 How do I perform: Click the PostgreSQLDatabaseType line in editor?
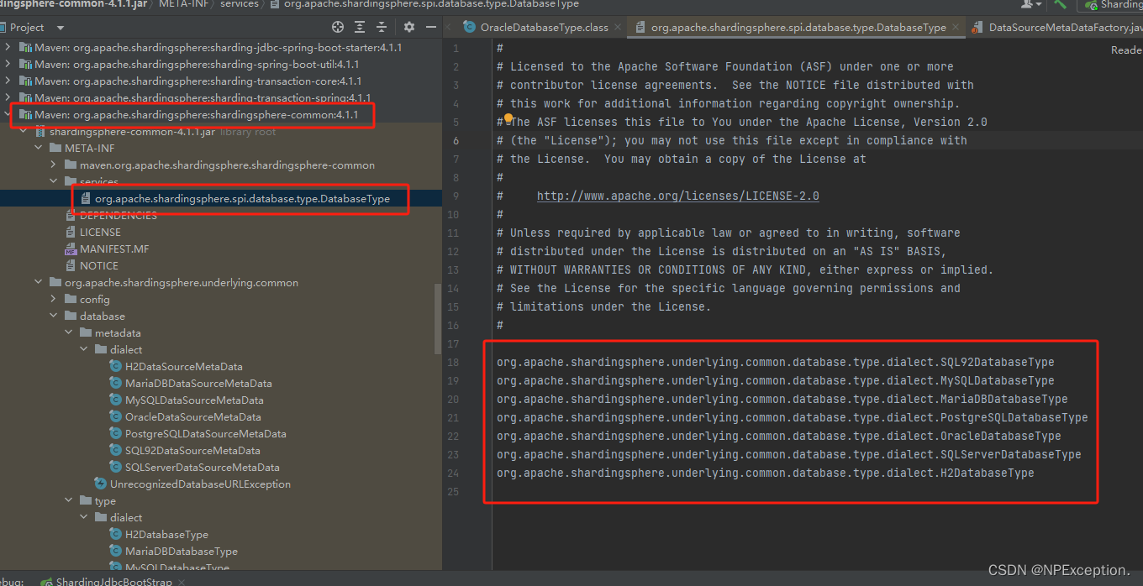(x=792, y=417)
